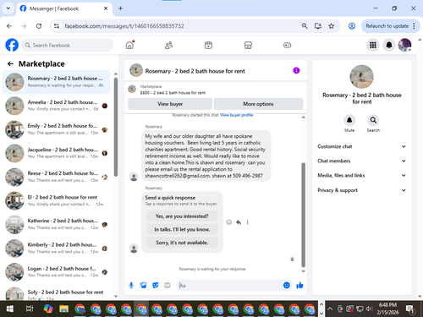Open the Rosemary conversation in list
This screenshot has height=317, width=423.
57,82
